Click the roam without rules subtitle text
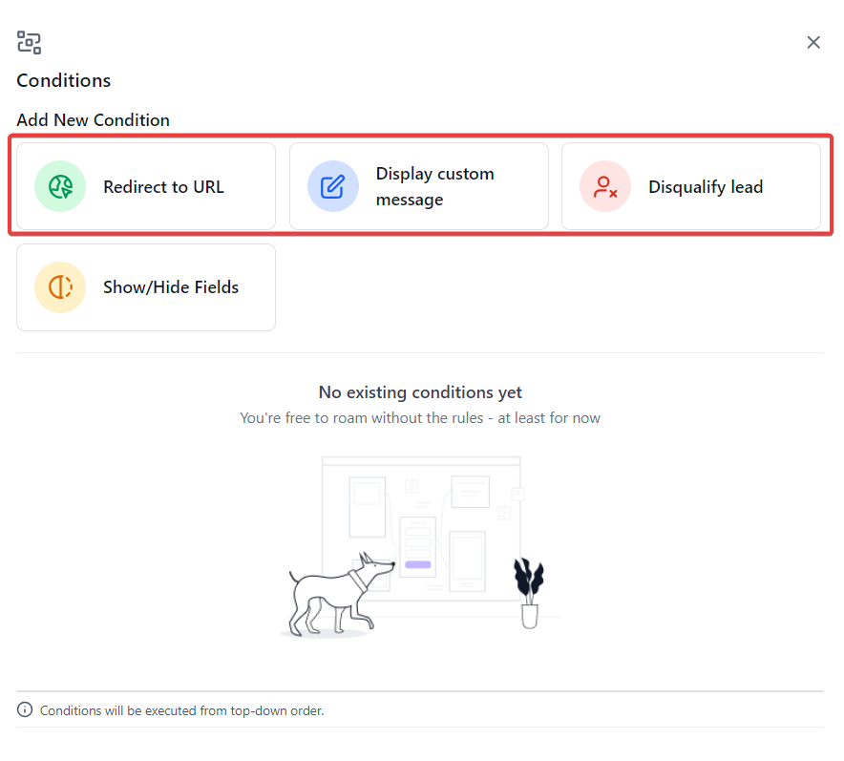844x761 pixels. [x=420, y=417]
